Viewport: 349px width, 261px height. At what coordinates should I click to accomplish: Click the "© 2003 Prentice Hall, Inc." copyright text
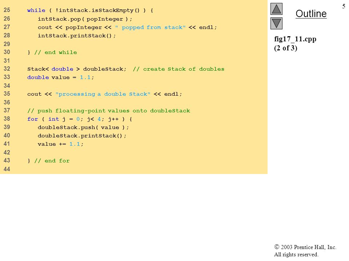[305, 247]
